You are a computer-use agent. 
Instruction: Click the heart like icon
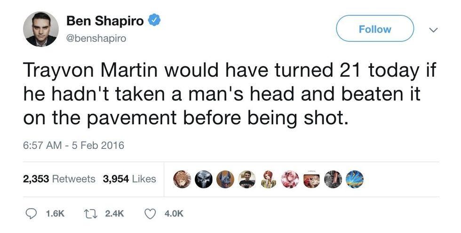151,214
